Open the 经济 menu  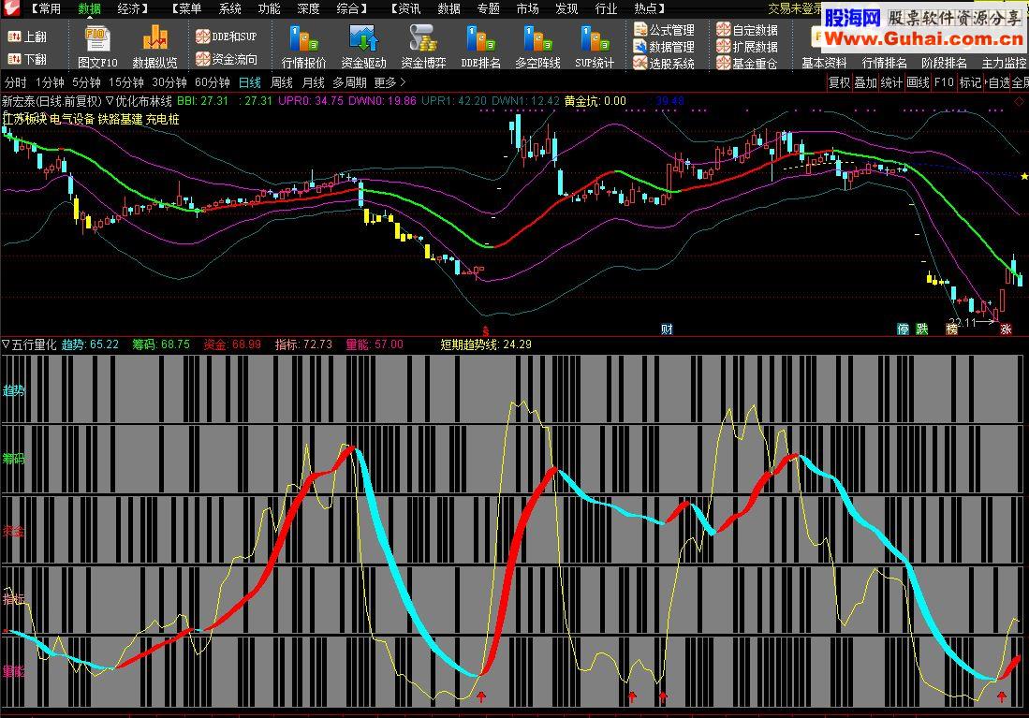[128, 8]
